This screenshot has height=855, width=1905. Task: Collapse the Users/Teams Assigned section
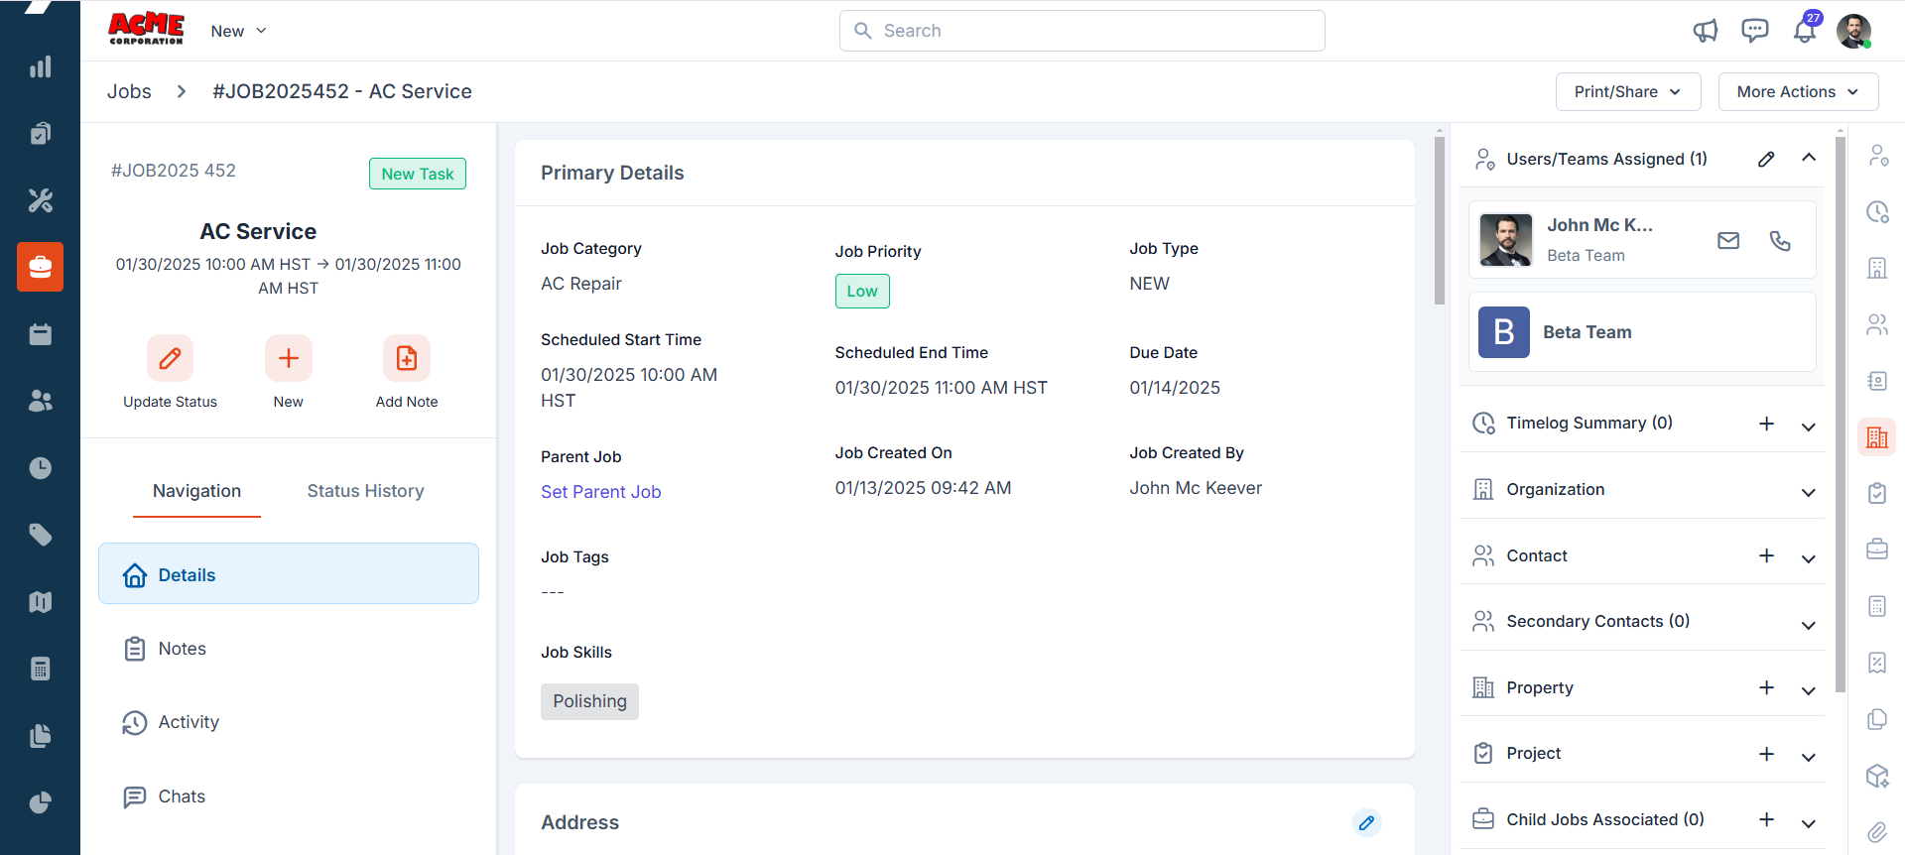coord(1809,159)
